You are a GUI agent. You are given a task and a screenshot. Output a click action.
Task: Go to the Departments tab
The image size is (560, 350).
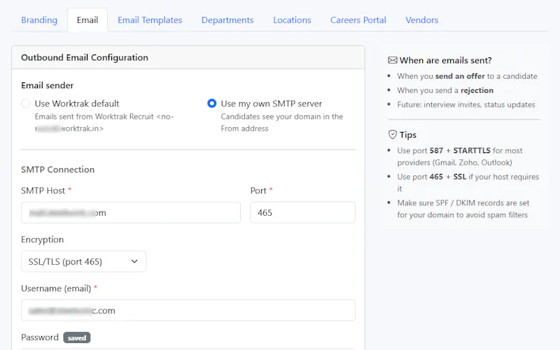coord(227,20)
